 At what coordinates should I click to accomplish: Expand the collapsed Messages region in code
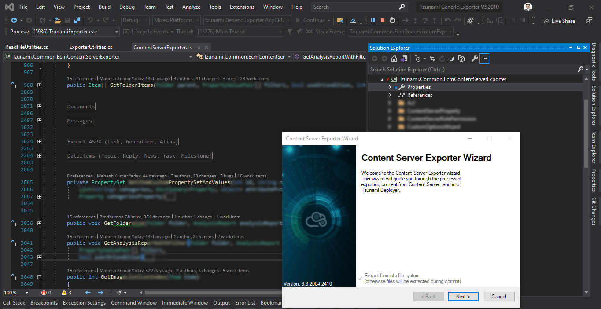tap(39, 120)
